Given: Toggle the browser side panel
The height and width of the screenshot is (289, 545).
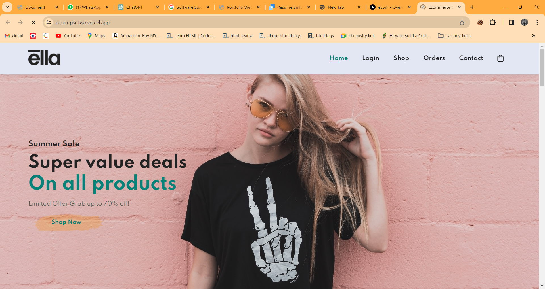Looking at the screenshot, I should click(511, 22).
